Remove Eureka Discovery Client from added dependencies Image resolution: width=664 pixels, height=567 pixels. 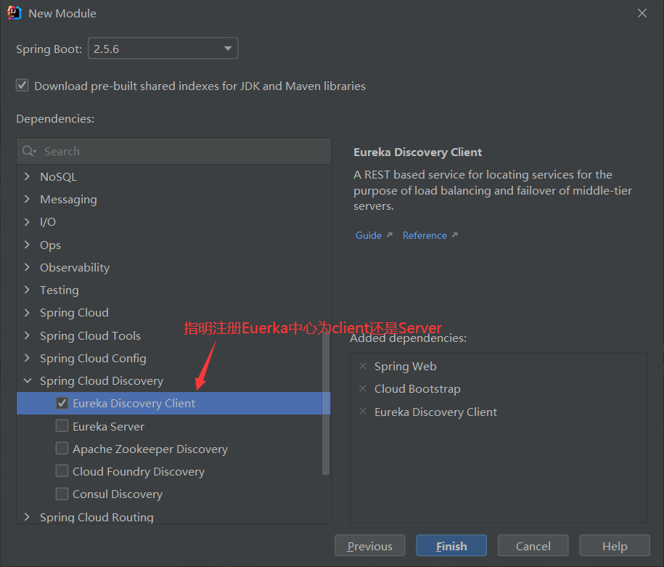pyautogui.click(x=363, y=411)
